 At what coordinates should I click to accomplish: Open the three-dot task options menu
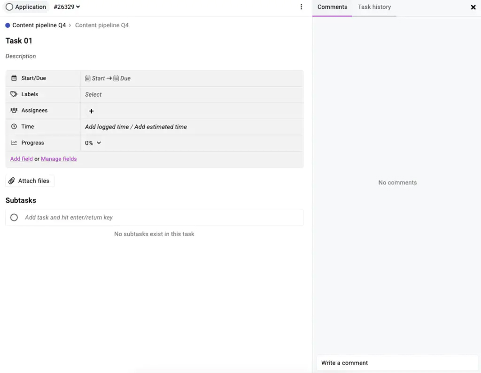click(x=302, y=7)
